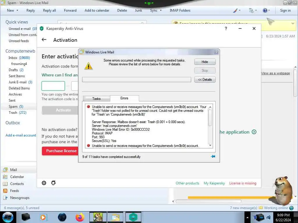Click Add to calendar in toolbar

point(97,10)
